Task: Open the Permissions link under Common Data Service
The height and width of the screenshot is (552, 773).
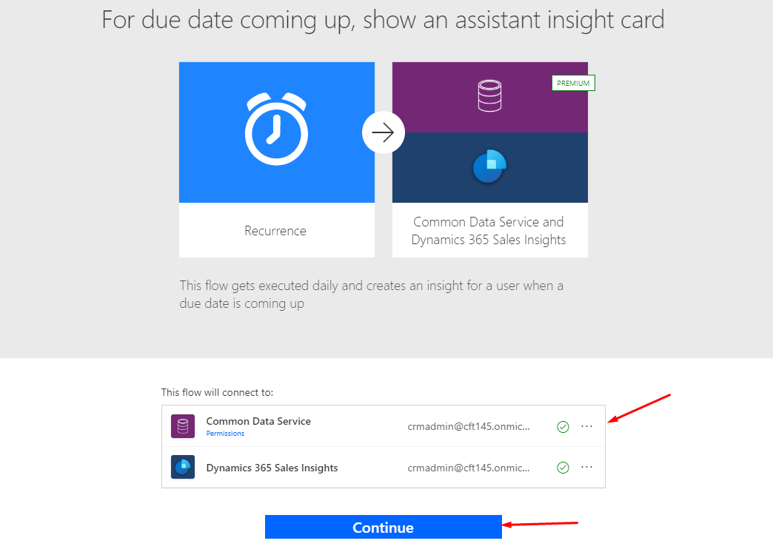Action: pos(225,433)
